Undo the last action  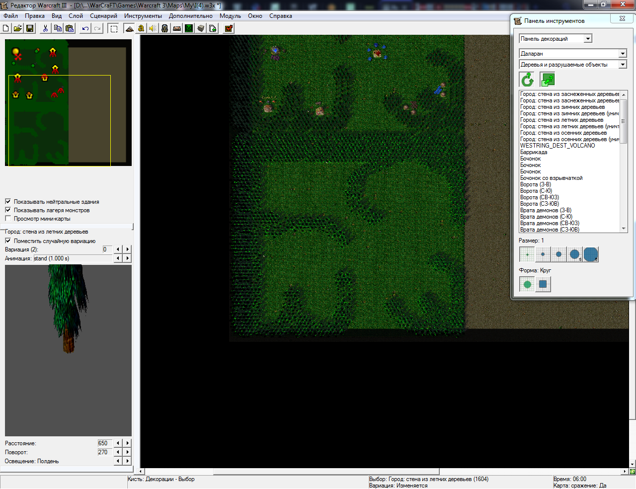pyautogui.click(x=85, y=28)
